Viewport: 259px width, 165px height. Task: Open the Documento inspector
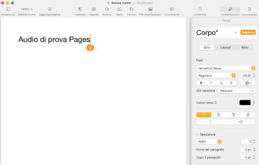pyautogui.click(x=249, y=9)
